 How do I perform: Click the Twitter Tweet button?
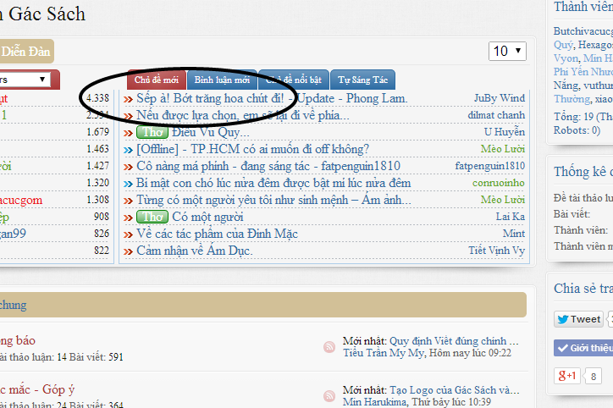[x=578, y=319]
